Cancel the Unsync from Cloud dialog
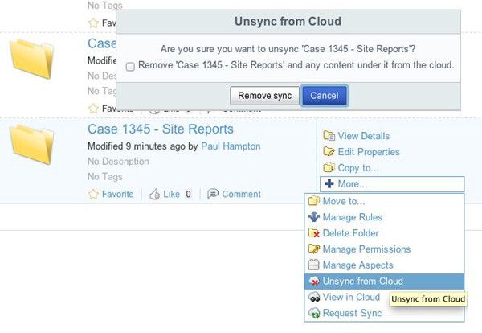Viewport: 482px width, 333px height. pos(325,96)
